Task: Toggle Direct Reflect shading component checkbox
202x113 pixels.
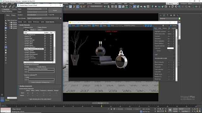Action: [x=33, y=93]
